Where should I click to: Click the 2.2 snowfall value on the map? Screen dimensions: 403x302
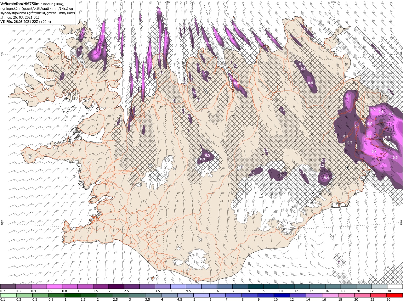(99, 48)
